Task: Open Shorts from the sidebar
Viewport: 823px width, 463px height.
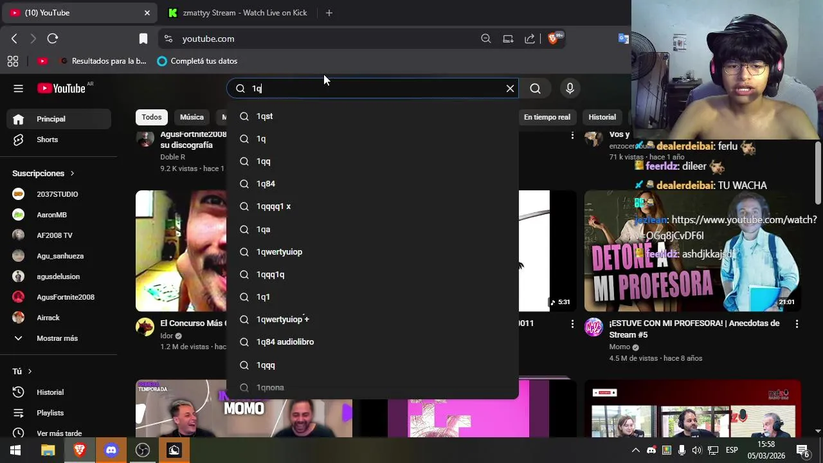Action: point(59,140)
